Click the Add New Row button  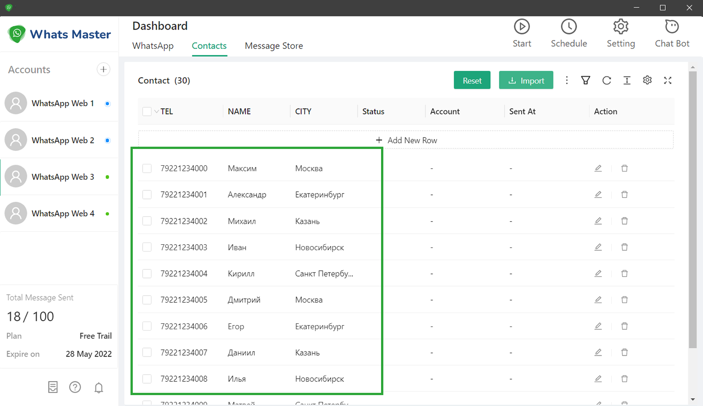(x=406, y=140)
